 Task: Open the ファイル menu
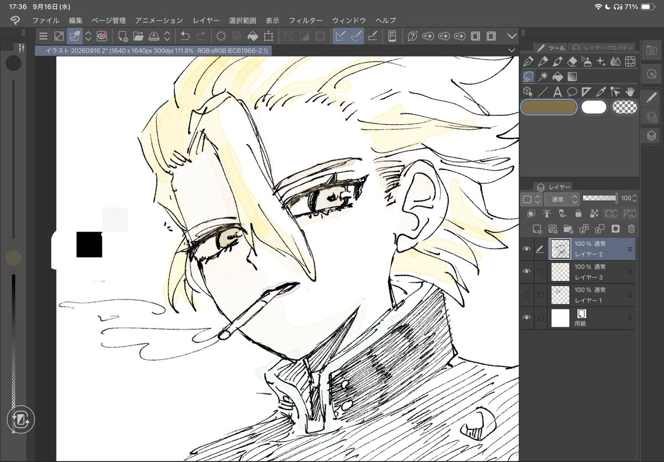point(46,20)
